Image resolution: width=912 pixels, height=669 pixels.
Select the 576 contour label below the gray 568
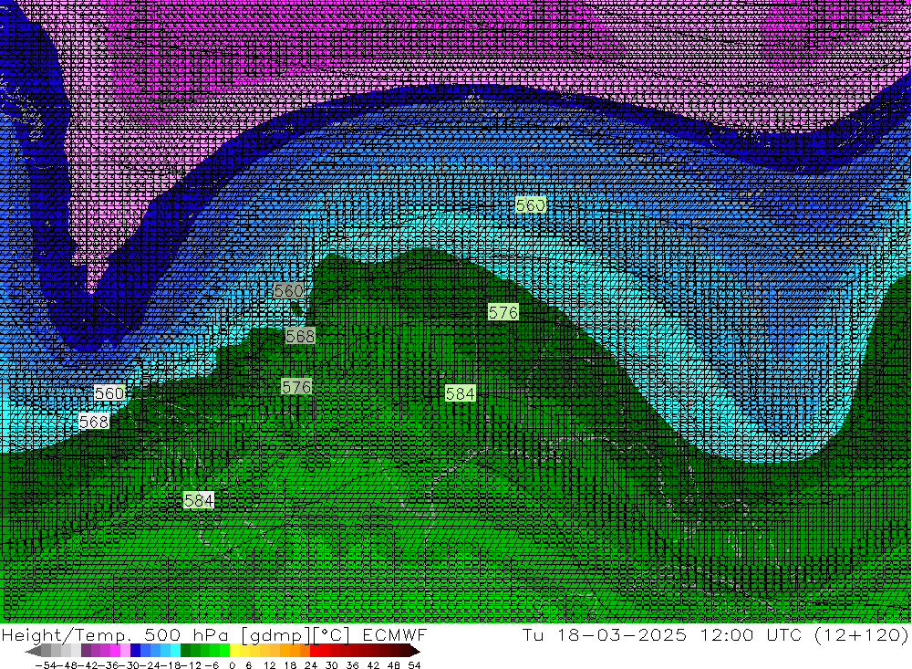[x=296, y=387]
